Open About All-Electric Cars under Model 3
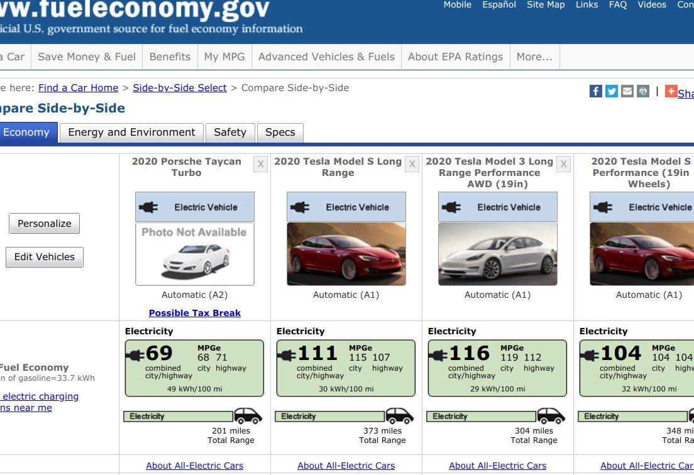 [x=497, y=466]
